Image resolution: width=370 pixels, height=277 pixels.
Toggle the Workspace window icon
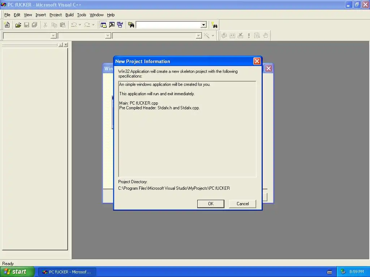[x=103, y=25]
